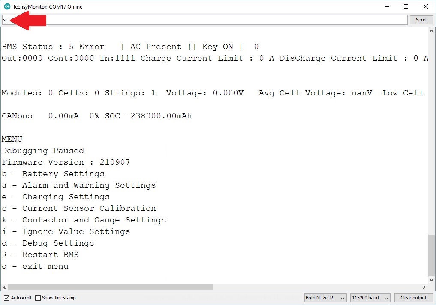Viewport: 436px width, 305px height.
Task: Click the 'AC Present' status text
Action: tap(156, 47)
